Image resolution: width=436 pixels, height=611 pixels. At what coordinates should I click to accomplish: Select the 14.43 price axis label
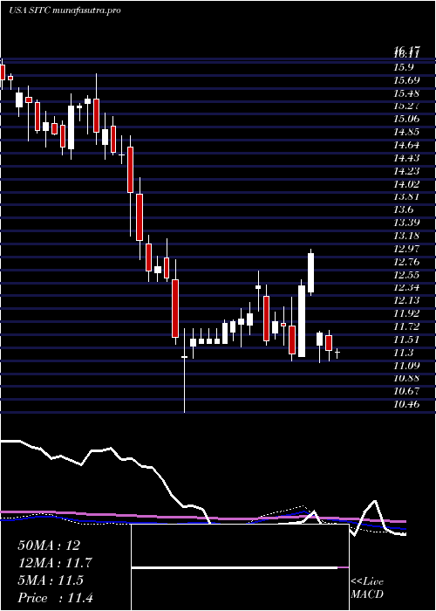click(407, 158)
